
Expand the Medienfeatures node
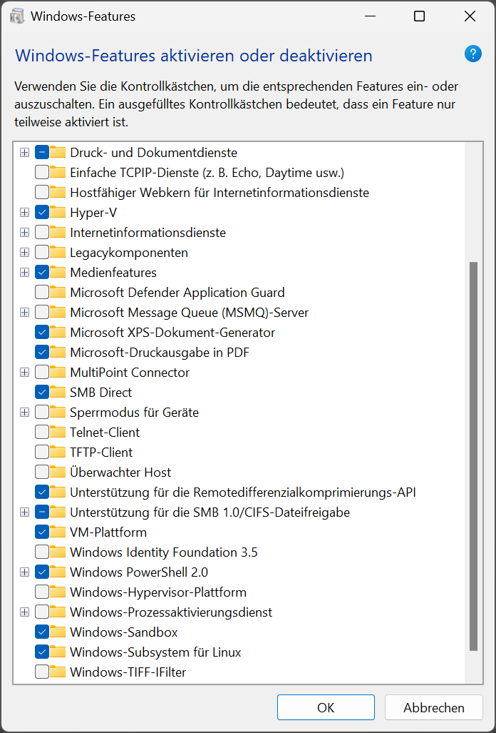[25, 272]
